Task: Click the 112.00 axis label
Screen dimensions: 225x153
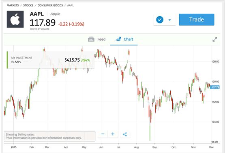Action: click(215, 102)
